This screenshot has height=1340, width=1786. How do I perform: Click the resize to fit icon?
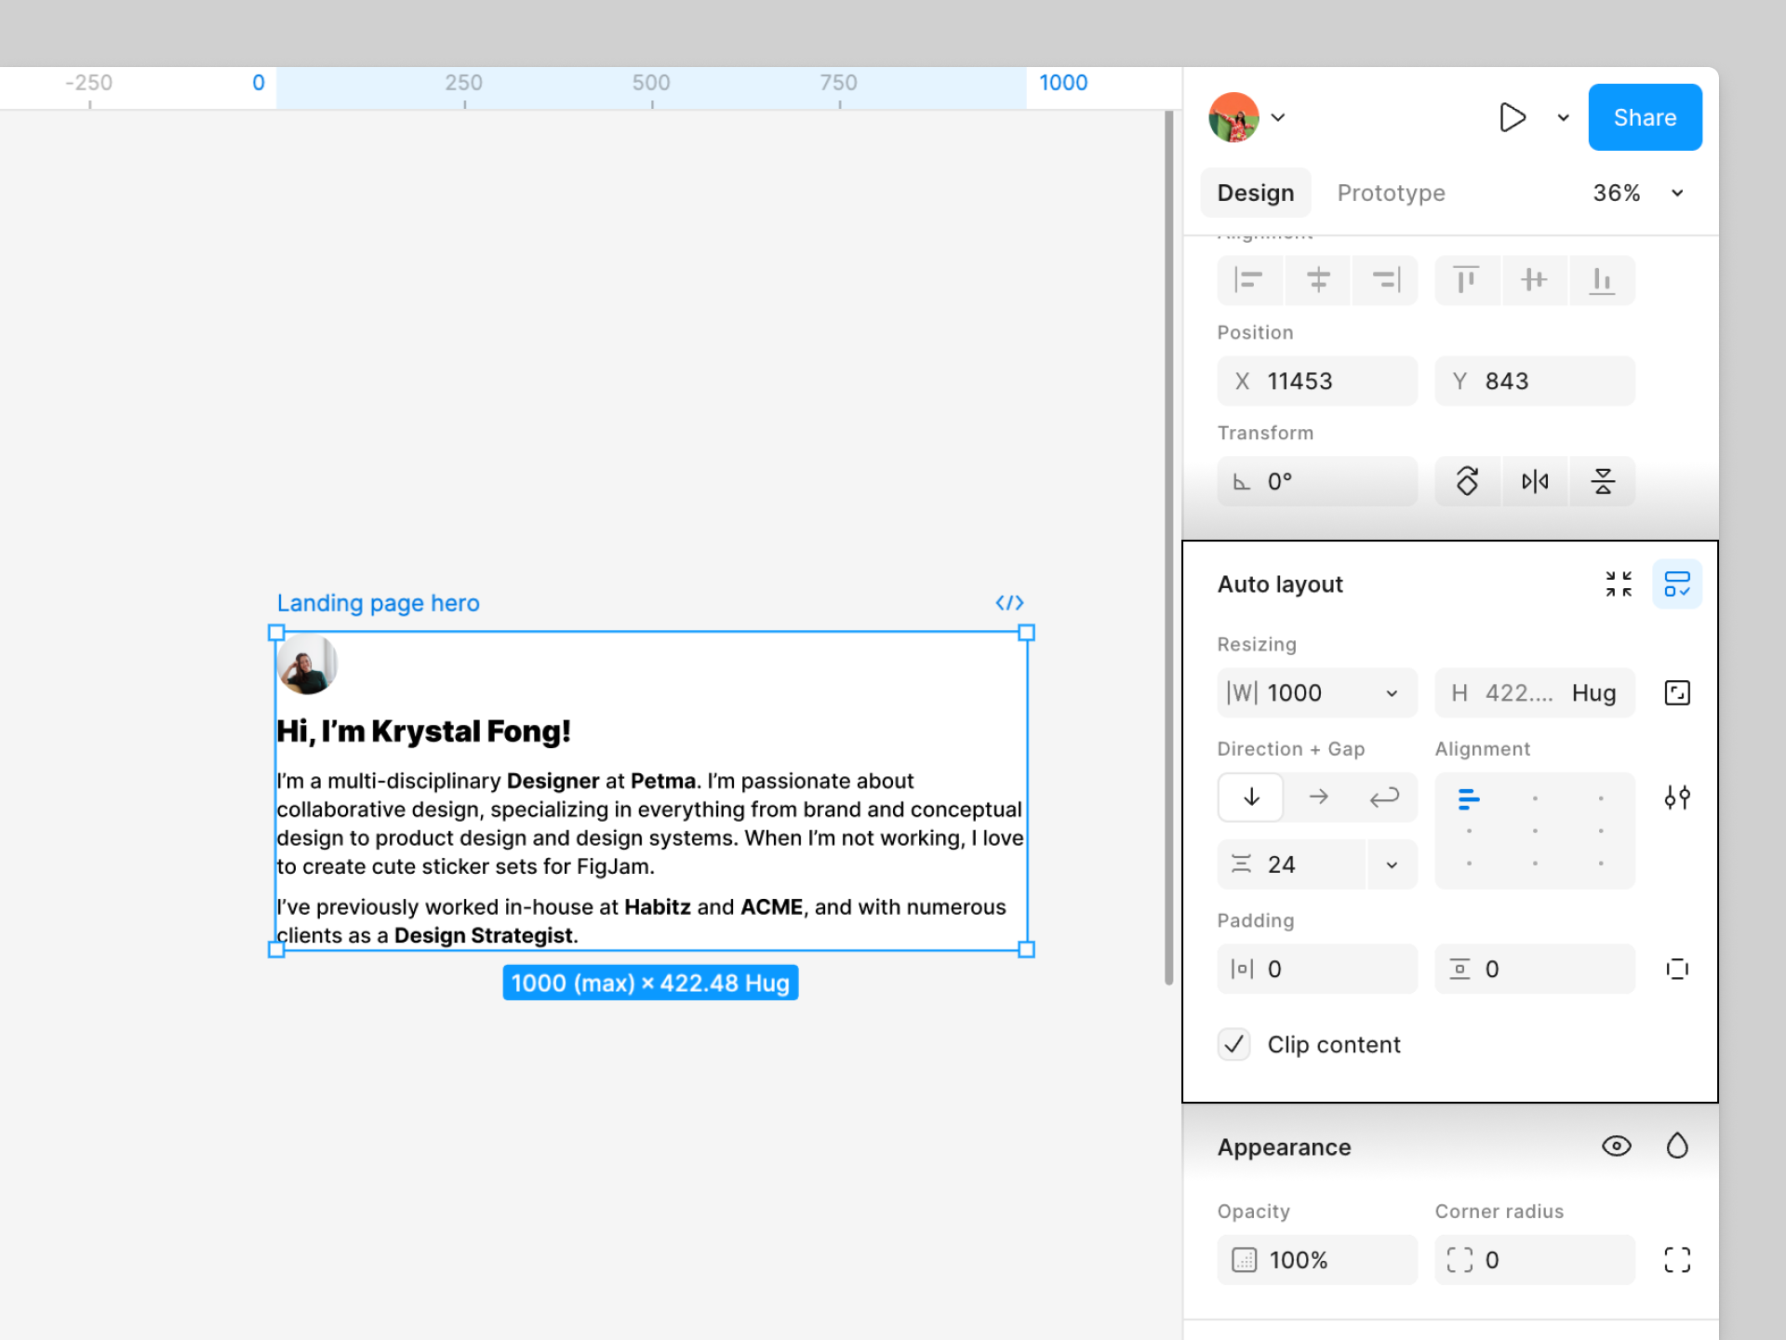[1677, 693]
